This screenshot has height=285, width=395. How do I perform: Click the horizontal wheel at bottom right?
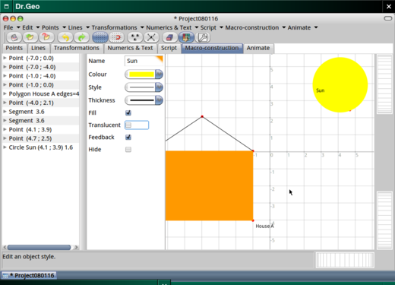[x=345, y=260]
